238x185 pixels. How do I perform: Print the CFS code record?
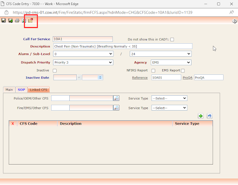(x=17, y=20)
